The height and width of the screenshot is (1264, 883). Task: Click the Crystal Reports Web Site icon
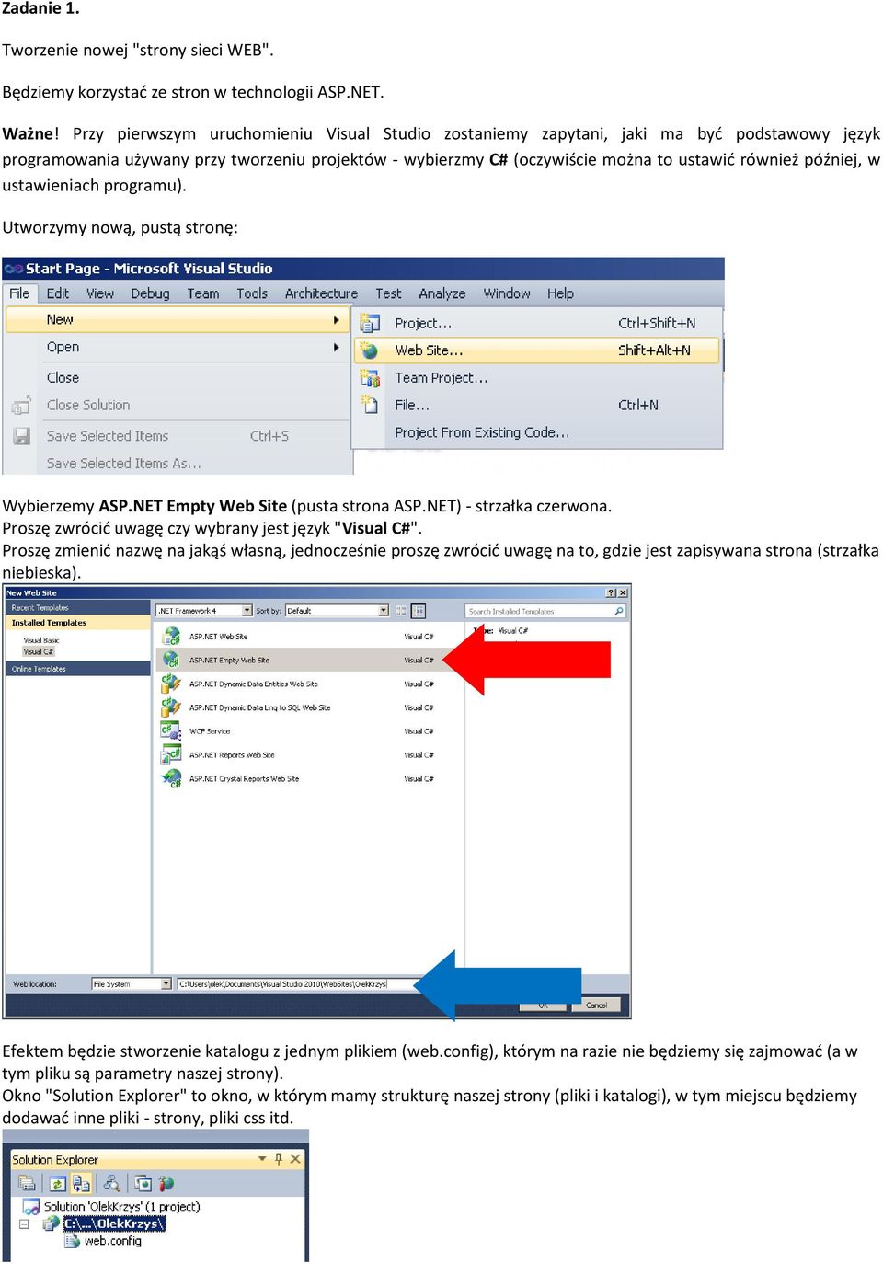pos(171,779)
